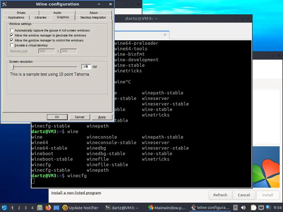
Task: Click Cancel in Wine configuration
Action: click(x=80, y=117)
